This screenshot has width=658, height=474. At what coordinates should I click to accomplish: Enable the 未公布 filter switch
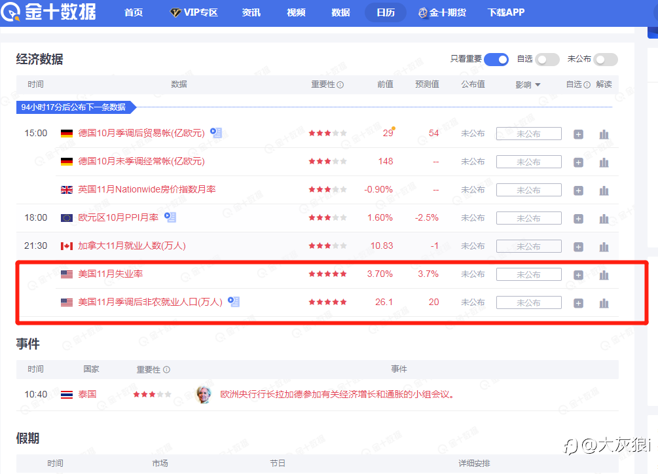[606, 60]
